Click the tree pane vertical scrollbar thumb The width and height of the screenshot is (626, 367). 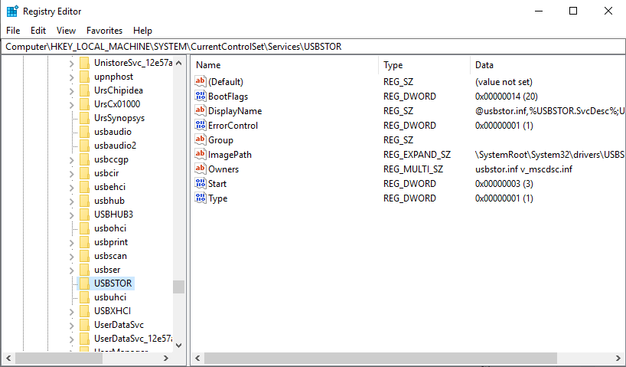pyautogui.click(x=178, y=287)
